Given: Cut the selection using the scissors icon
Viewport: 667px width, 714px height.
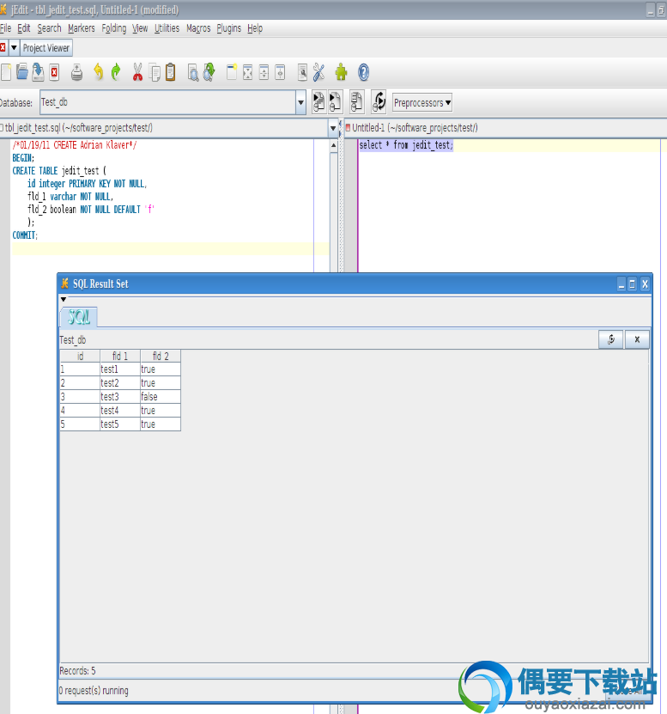Looking at the screenshot, I should click(x=137, y=72).
